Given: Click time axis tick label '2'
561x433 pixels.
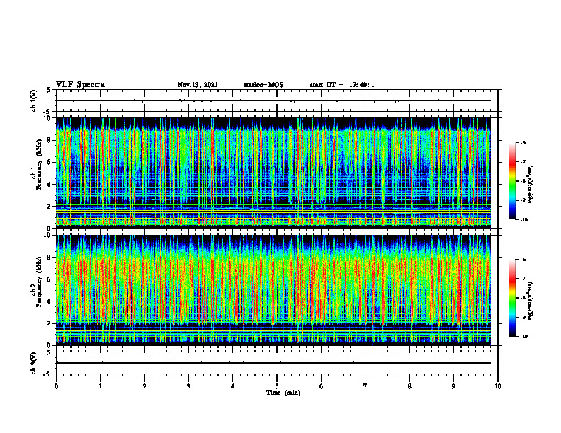Looking at the screenshot, I should pos(144,386).
